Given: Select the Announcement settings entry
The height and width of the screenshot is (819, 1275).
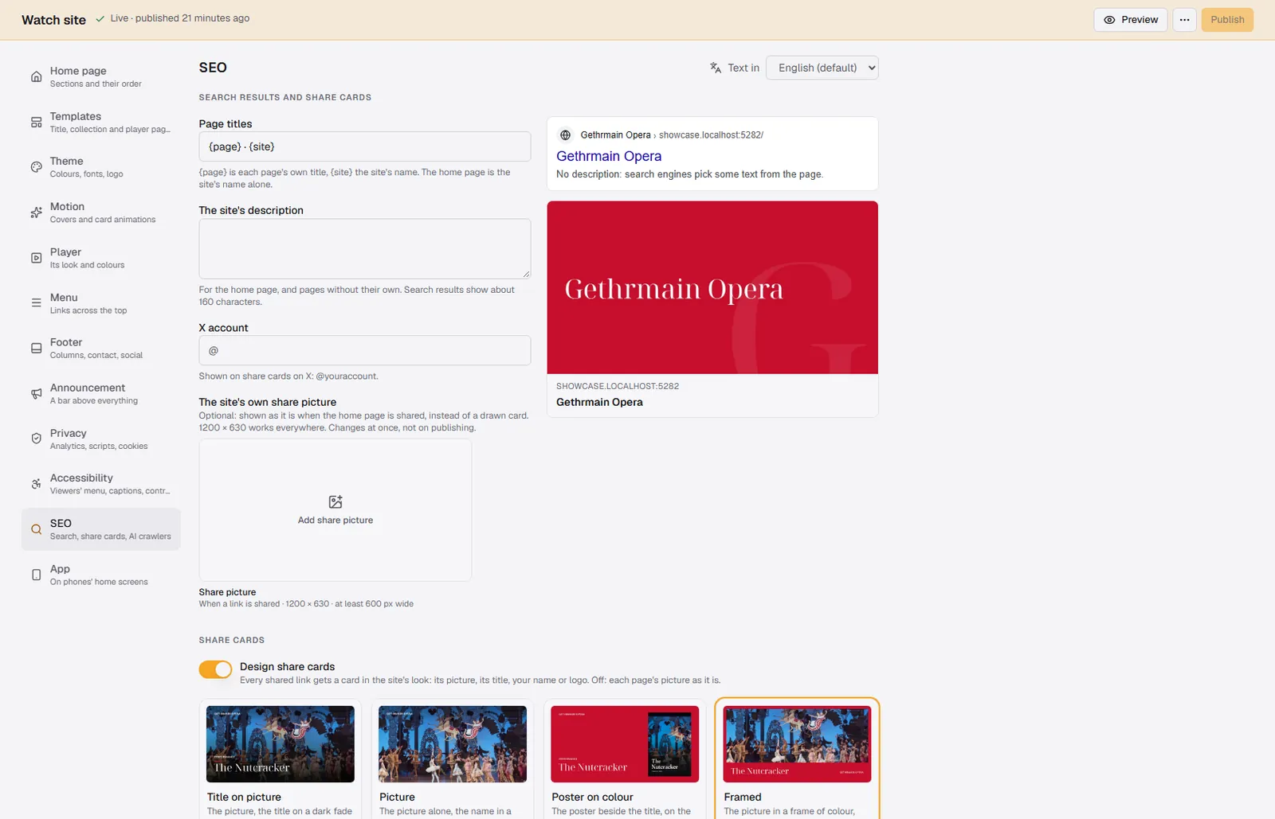Looking at the screenshot, I should coord(101,393).
